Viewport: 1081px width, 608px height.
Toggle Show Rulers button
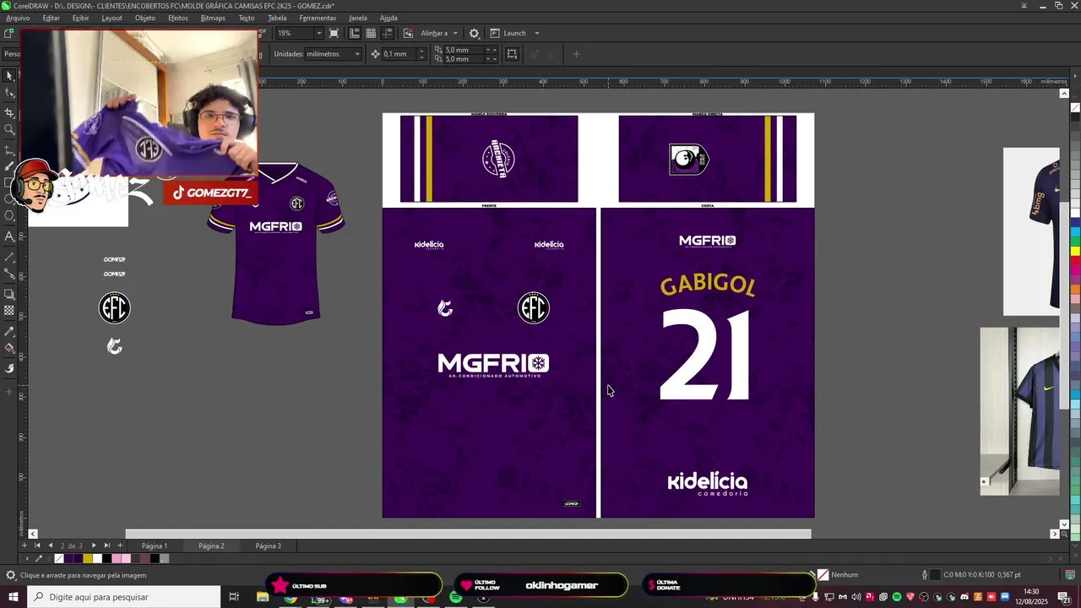[354, 33]
